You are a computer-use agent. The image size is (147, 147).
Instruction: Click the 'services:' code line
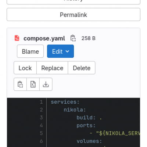pos(65,102)
